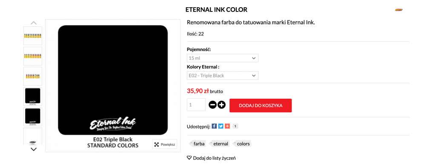The height and width of the screenshot is (165, 436).
Task: Open the colors tag
Action: 241,144
